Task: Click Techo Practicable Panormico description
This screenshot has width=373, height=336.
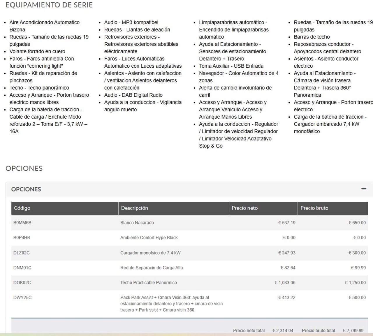Action: [x=149, y=283]
